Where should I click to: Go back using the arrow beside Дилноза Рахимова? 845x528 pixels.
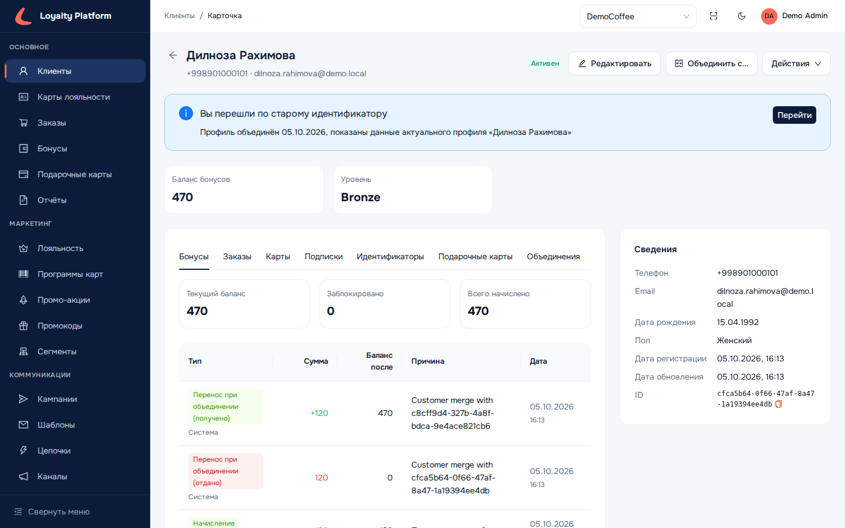(x=173, y=55)
